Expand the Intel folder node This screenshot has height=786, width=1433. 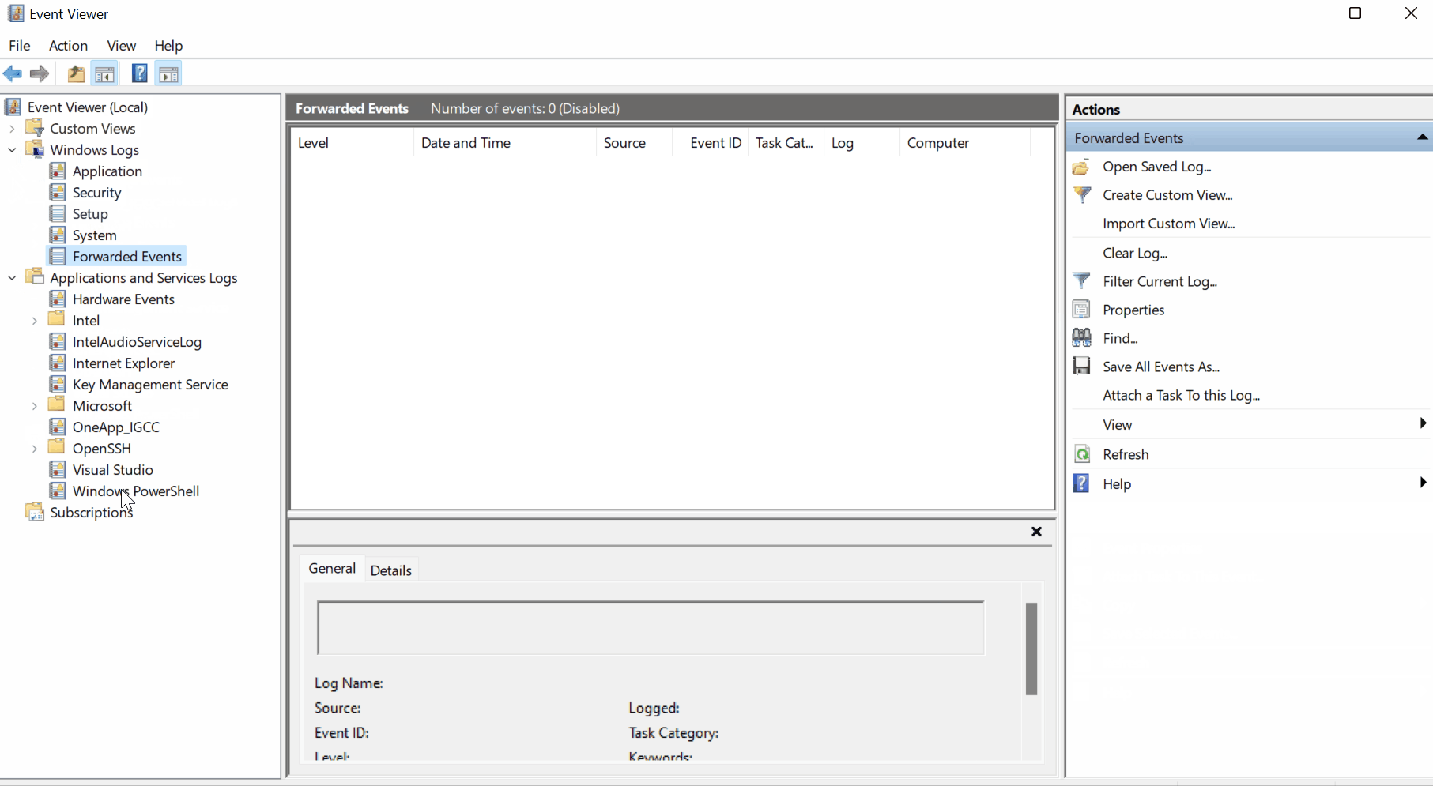point(35,320)
